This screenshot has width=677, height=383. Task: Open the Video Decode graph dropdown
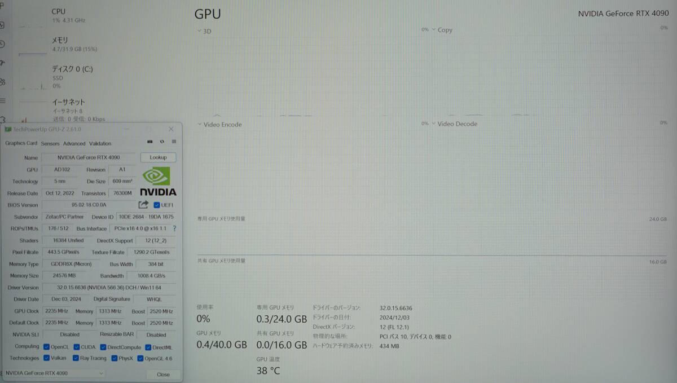(x=433, y=124)
